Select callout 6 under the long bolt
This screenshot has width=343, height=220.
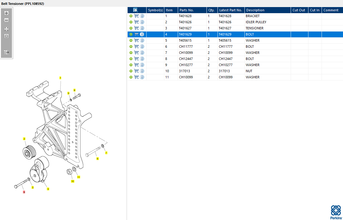(x=98, y=158)
